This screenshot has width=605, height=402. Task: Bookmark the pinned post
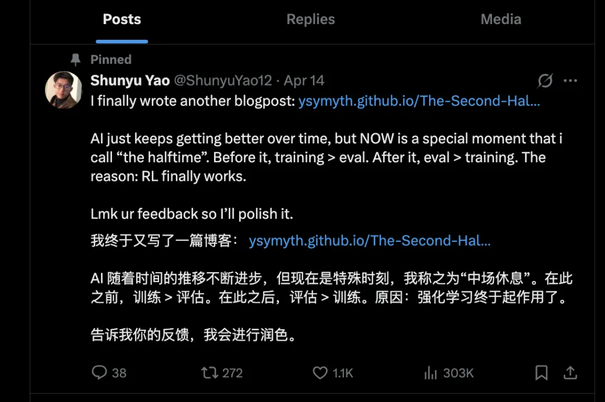(x=541, y=373)
